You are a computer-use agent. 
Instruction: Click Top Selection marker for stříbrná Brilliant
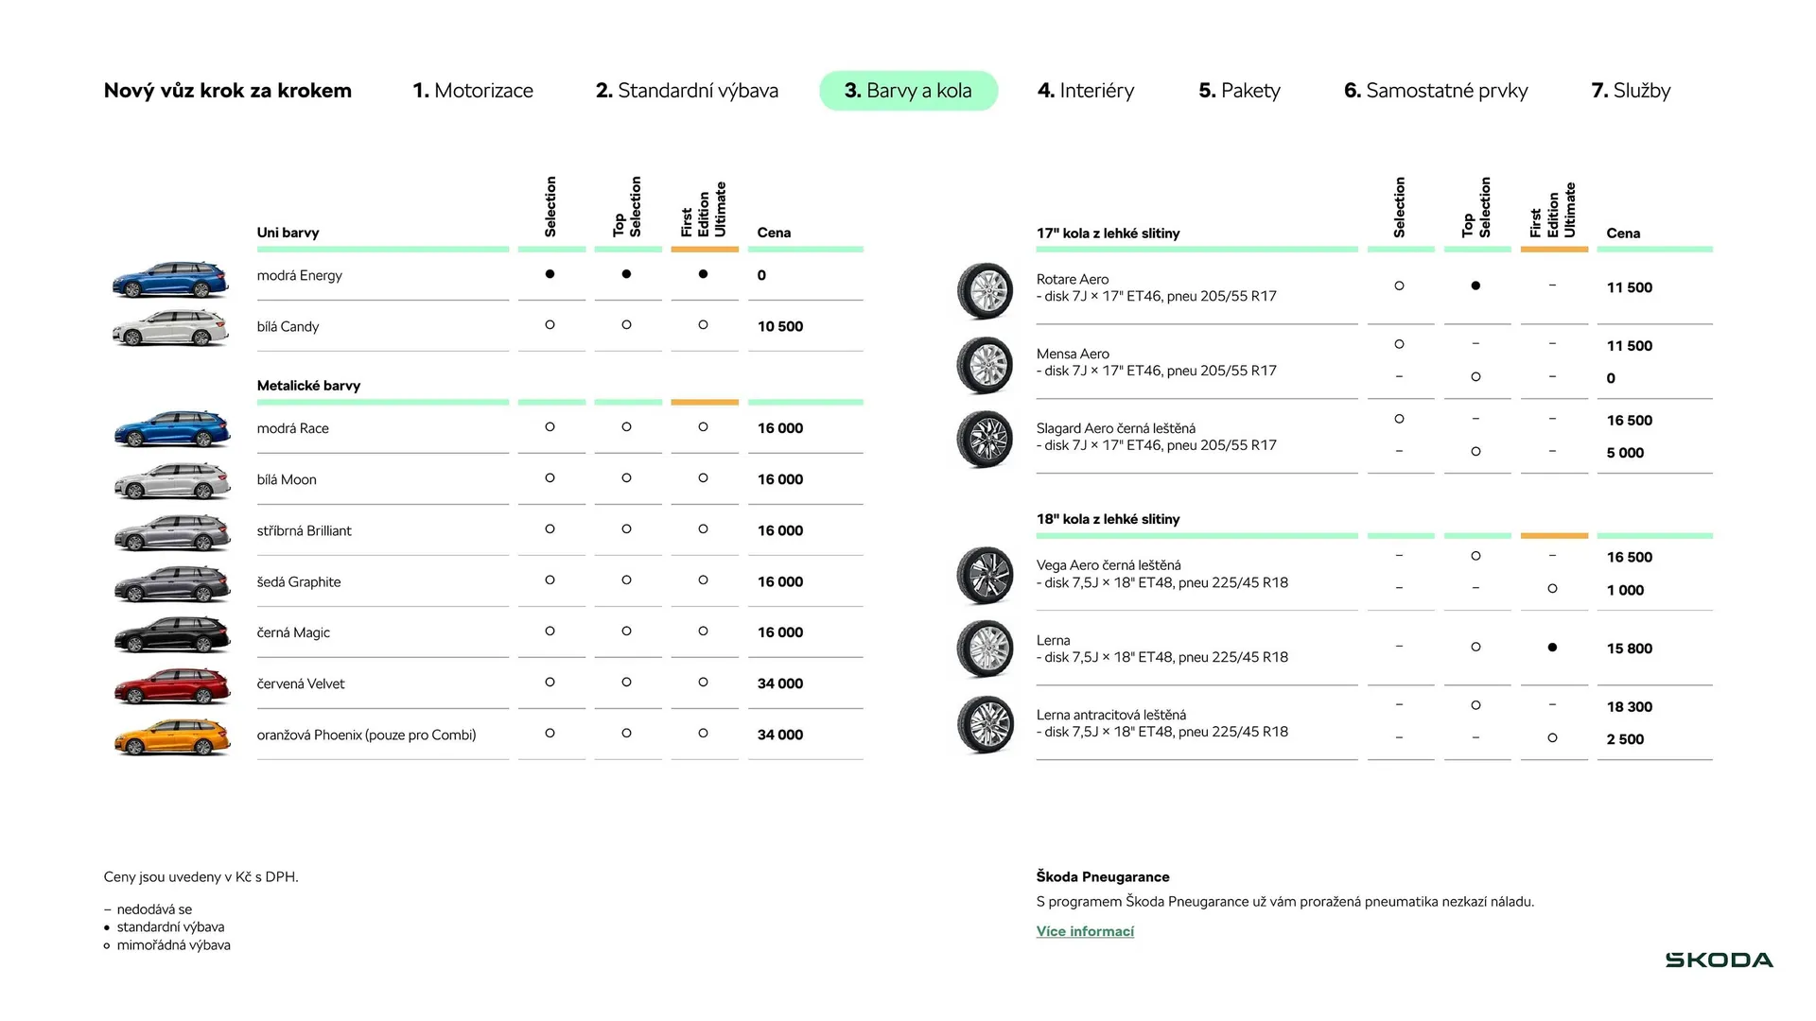[626, 528]
